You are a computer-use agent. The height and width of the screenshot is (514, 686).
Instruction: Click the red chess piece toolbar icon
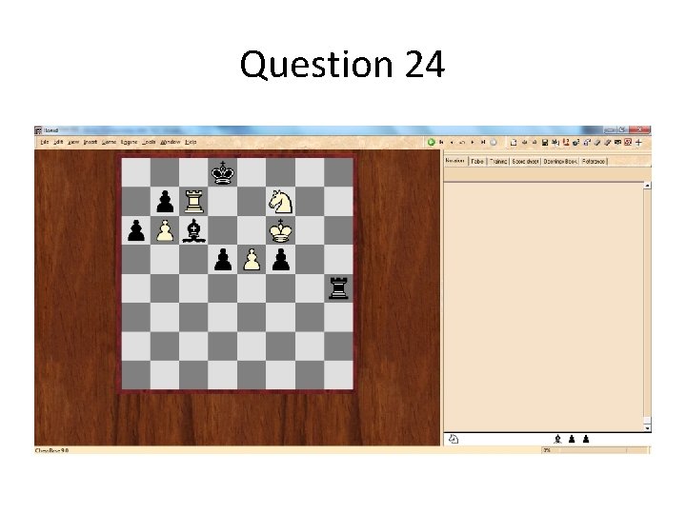566,142
